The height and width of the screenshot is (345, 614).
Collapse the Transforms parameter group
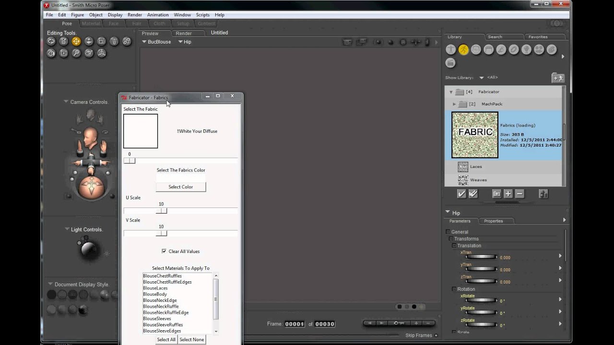coord(451,239)
